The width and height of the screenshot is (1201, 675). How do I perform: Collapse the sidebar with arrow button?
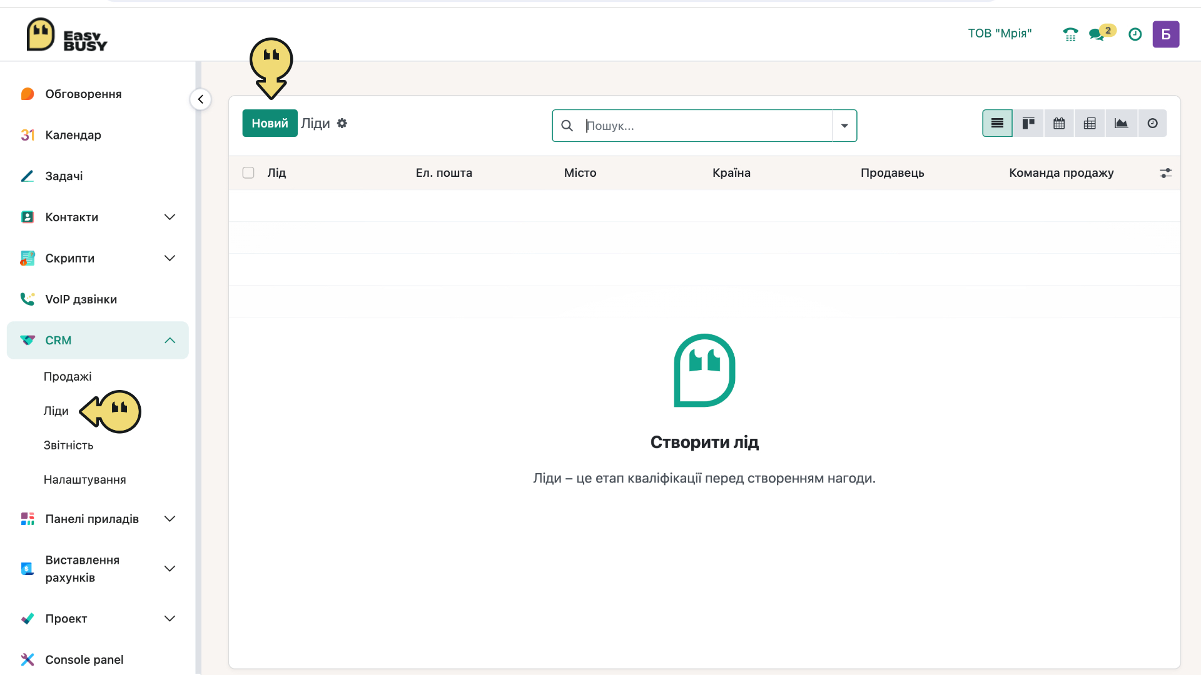coord(200,99)
